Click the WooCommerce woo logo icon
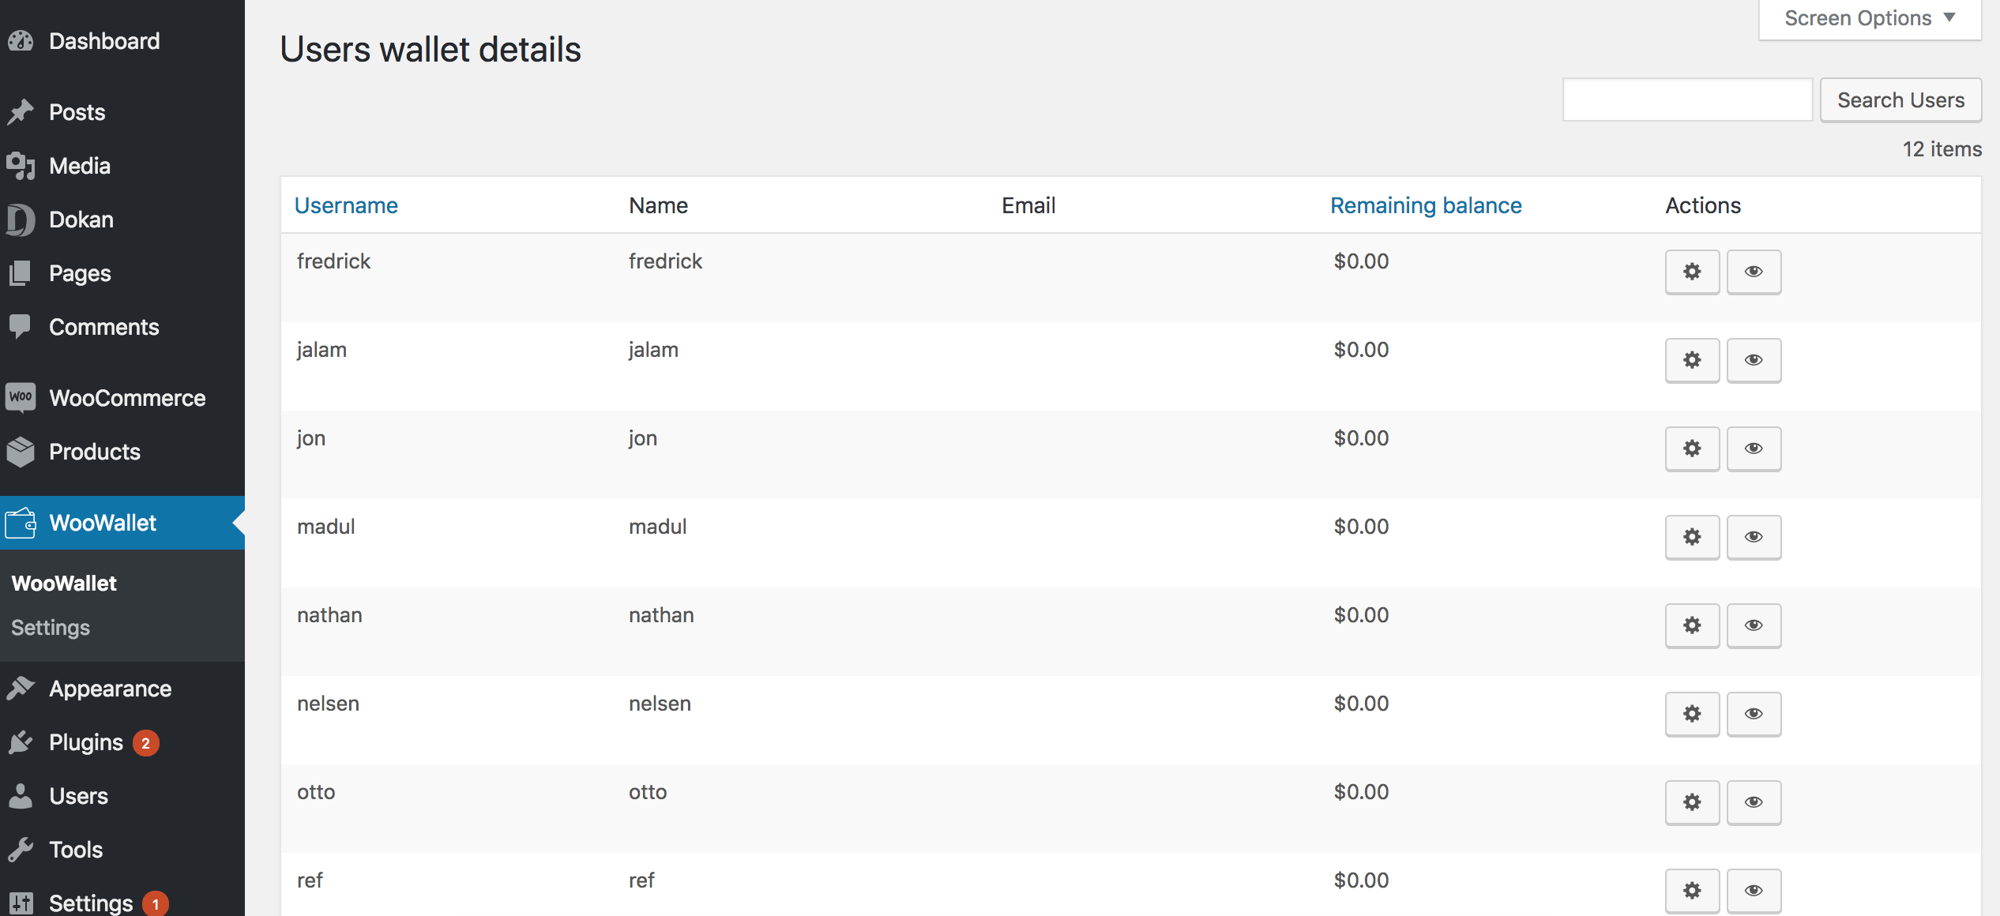 [21, 397]
